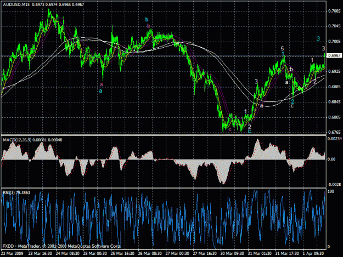
Task: Click the 0.6845 price axis label
Action: (x=334, y=102)
